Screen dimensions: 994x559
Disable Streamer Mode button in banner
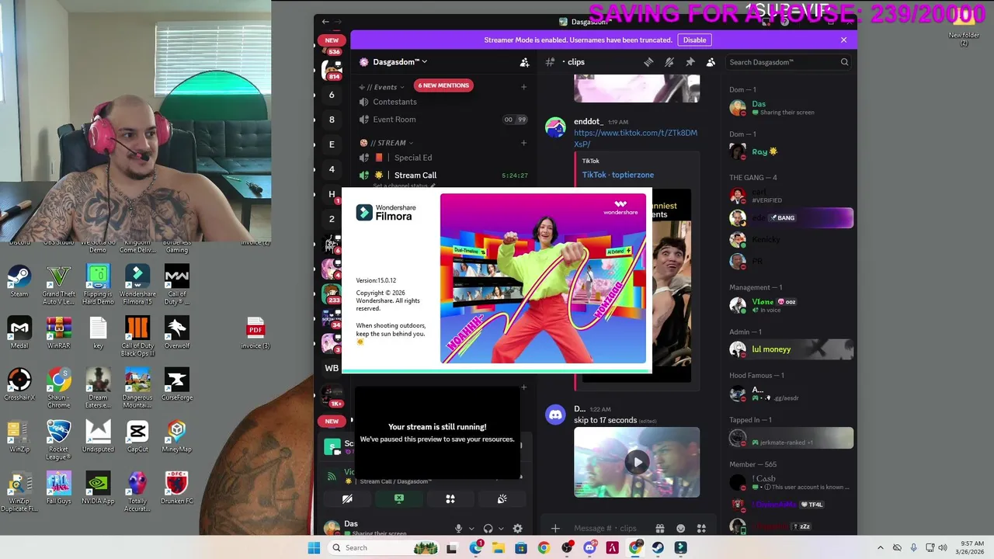(694, 40)
